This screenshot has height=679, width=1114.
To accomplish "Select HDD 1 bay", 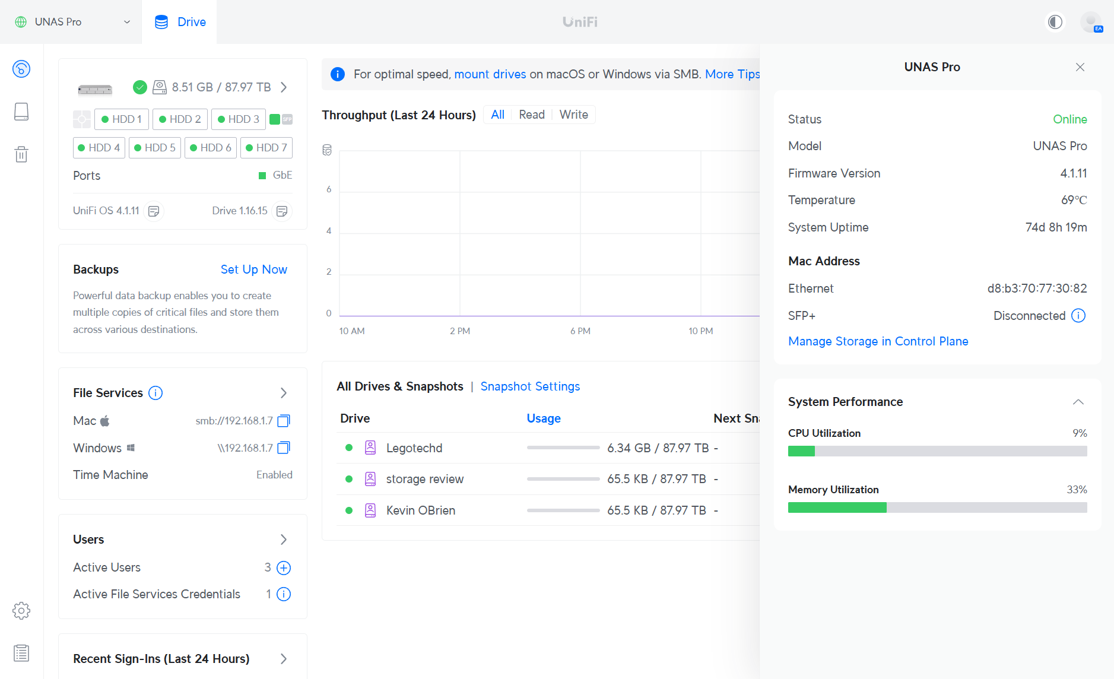I will (122, 119).
